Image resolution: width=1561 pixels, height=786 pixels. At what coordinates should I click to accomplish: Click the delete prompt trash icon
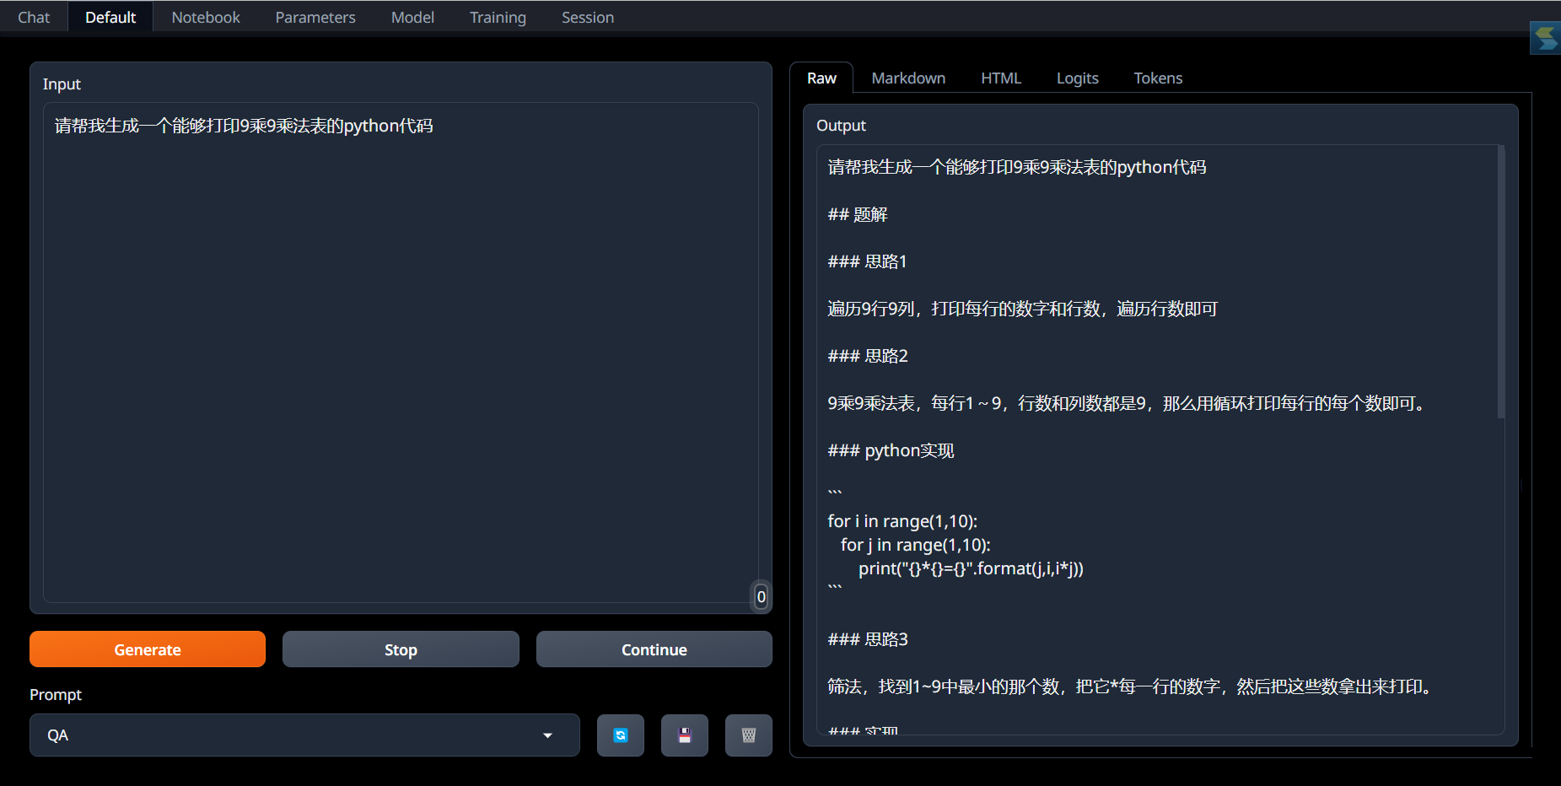748,735
